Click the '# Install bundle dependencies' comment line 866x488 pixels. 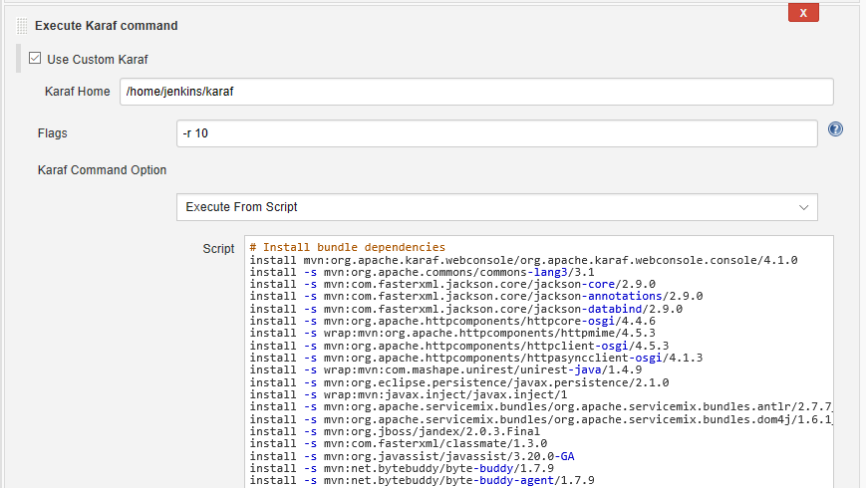(348, 247)
